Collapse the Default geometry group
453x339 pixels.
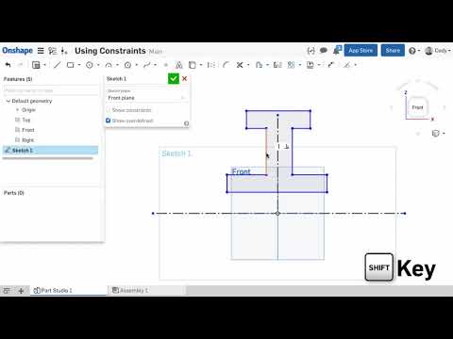click(8, 101)
